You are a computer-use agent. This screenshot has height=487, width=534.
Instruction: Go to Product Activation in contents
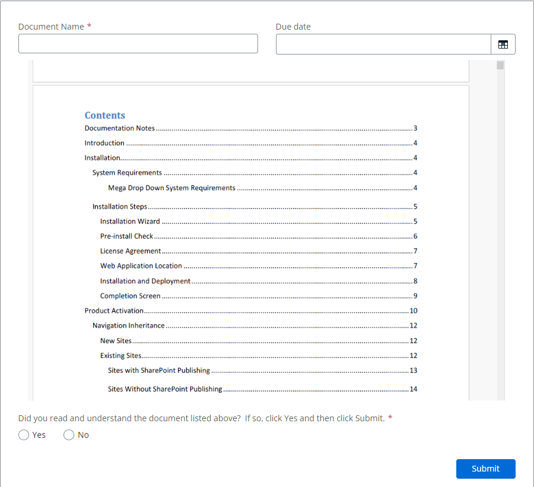pyautogui.click(x=114, y=310)
